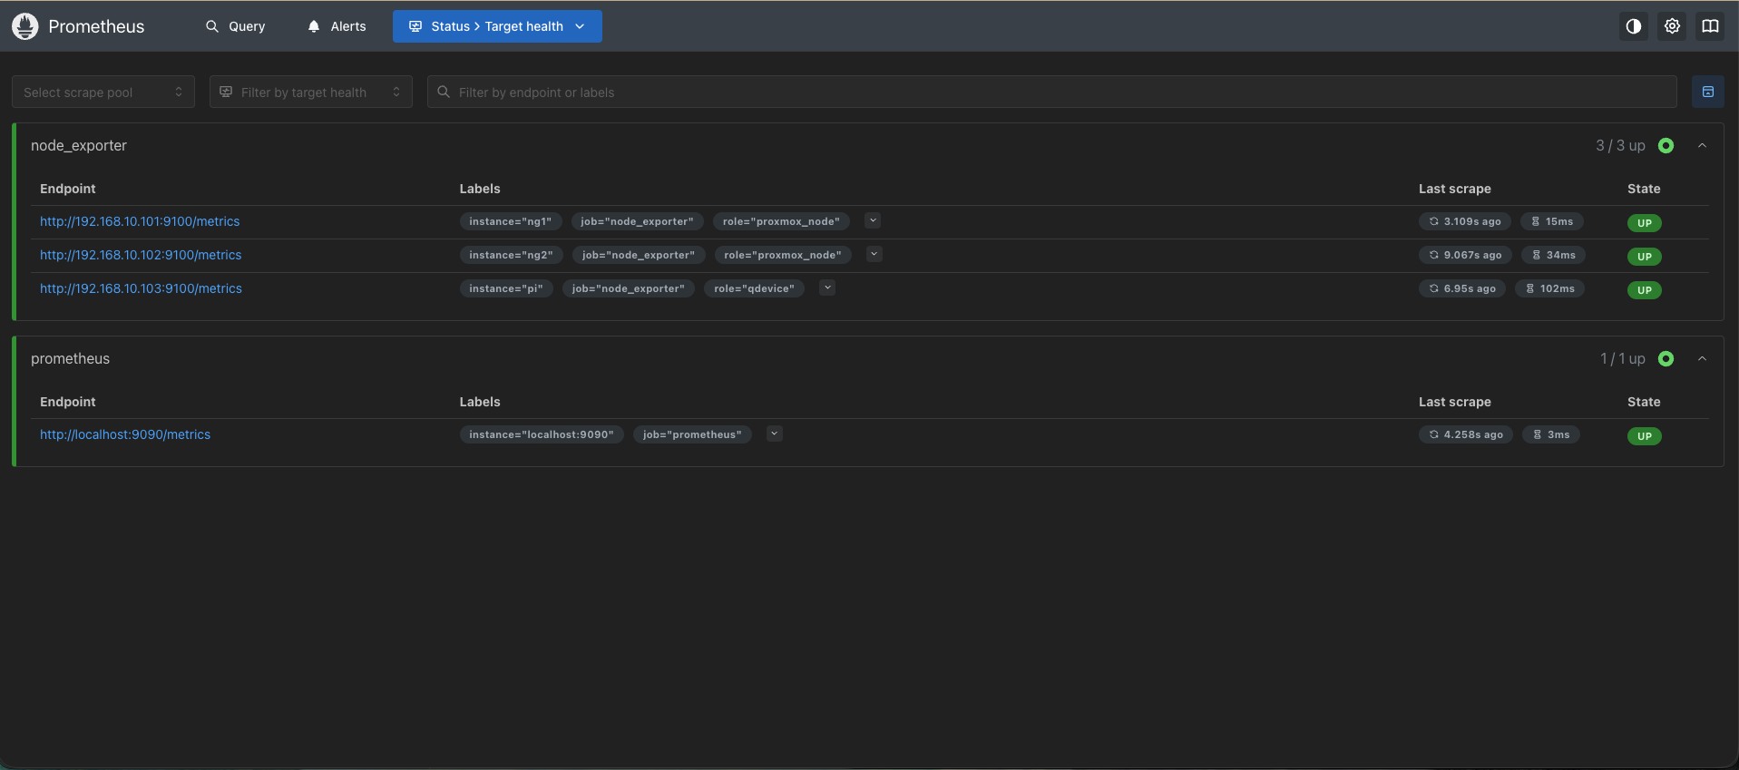Open the 192.168.10.102:9100 metrics link
The height and width of the screenshot is (770, 1739).
tap(141, 255)
